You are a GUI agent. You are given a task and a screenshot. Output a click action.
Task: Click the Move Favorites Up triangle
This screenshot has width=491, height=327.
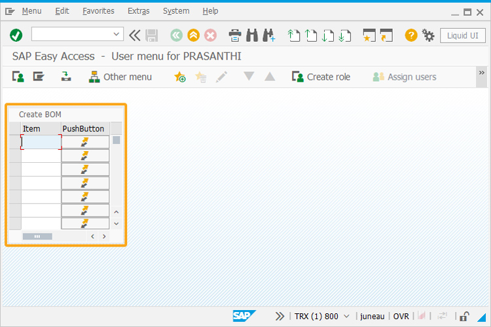270,77
